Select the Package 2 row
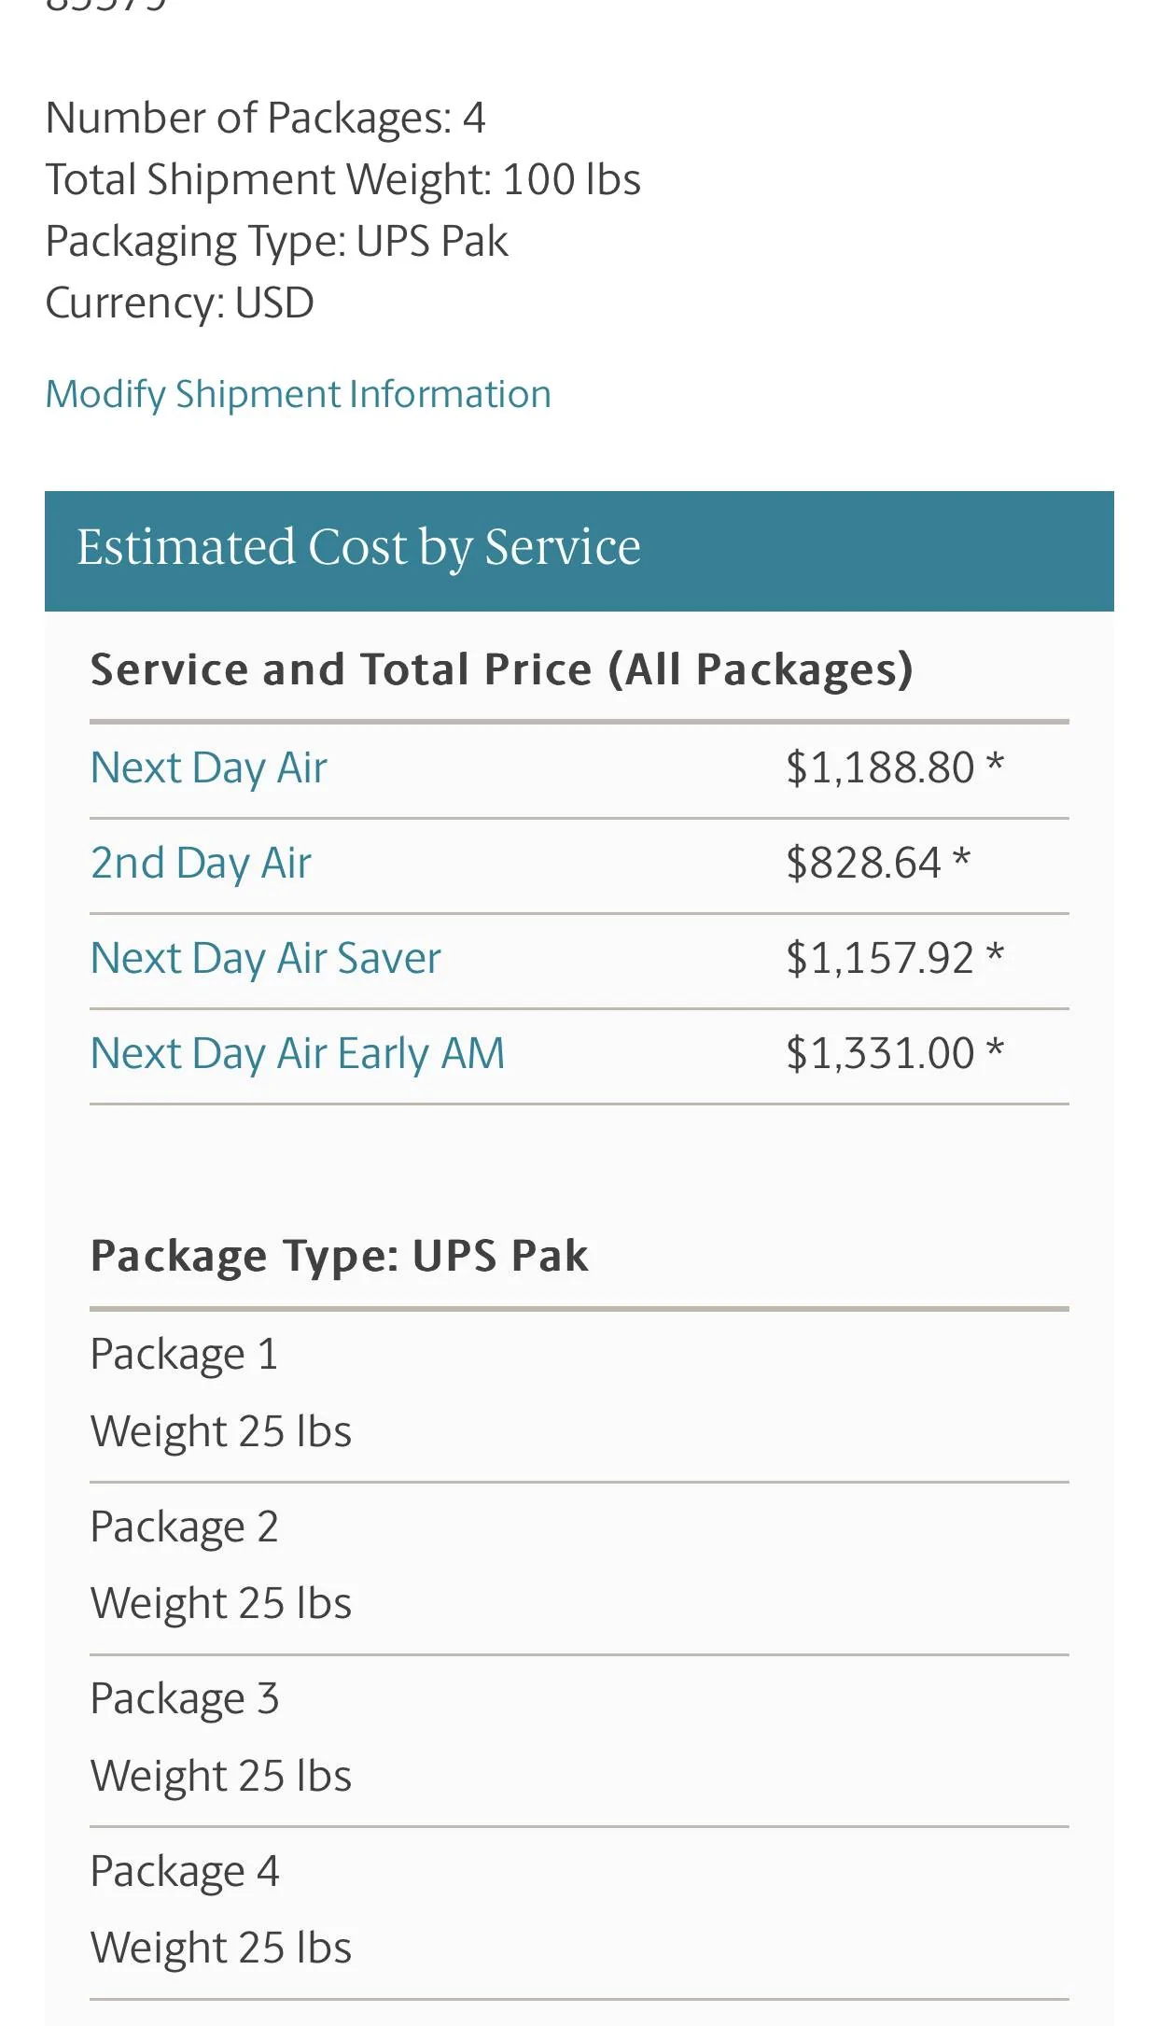The image size is (1159, 2026). coord(579,1569)
